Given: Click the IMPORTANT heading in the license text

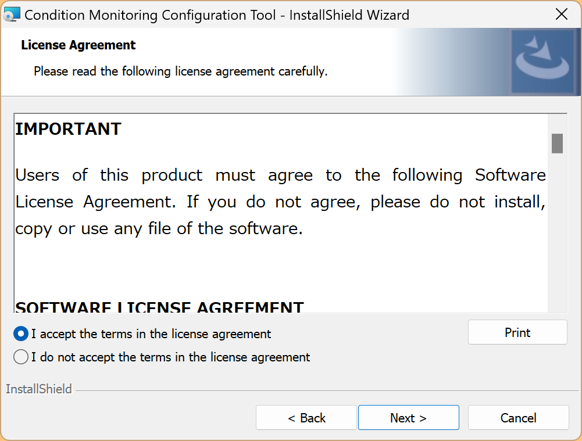Looking at the screenshot, I should (x=68, y=129).
